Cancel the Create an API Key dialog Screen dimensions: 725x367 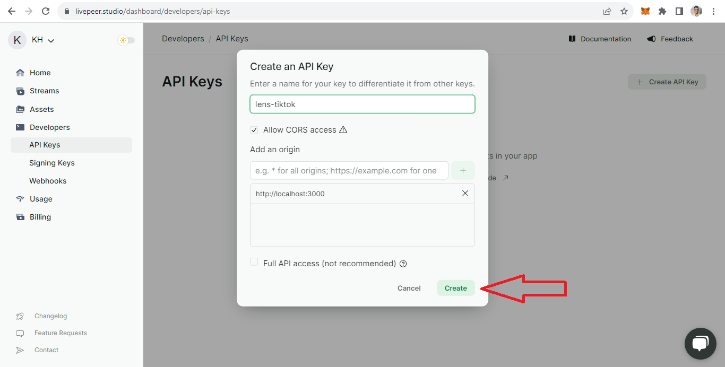point(409,288)
